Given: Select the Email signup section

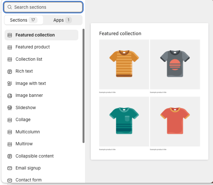Looking at the screenshot, I should pos(41,168).
